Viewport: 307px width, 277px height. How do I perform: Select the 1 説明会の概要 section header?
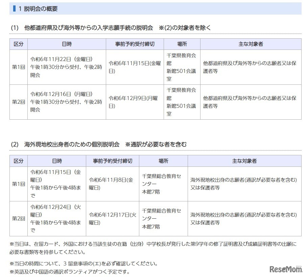coord(38,9)
